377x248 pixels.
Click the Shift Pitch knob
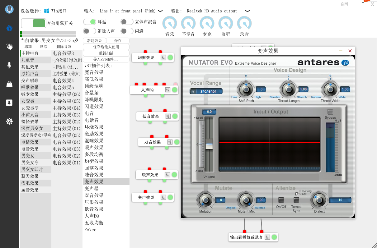246,90
